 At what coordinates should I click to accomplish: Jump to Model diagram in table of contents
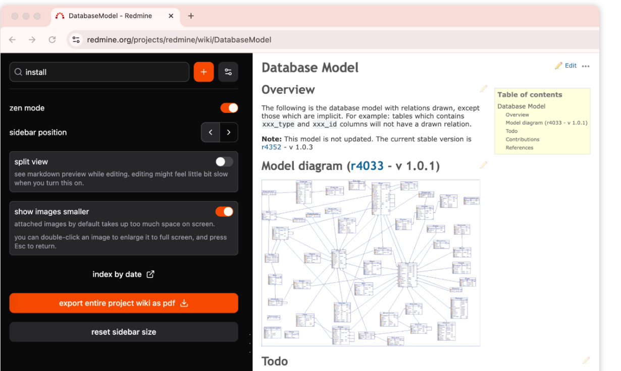[547, 123]
